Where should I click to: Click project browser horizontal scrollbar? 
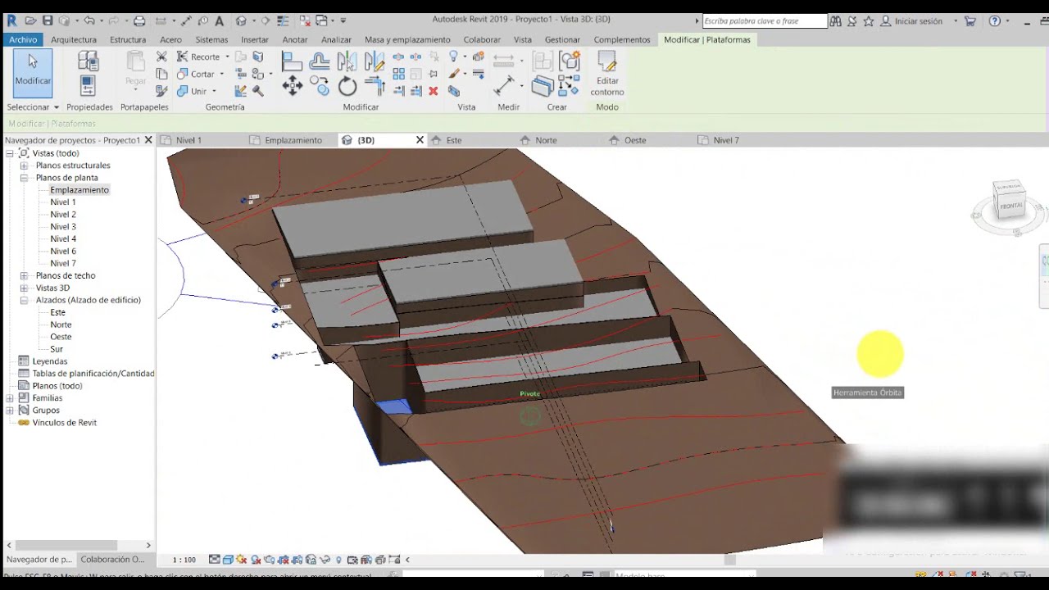point(66,545)
